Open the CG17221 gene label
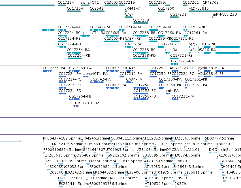241x188 pixels. (178, 14)
